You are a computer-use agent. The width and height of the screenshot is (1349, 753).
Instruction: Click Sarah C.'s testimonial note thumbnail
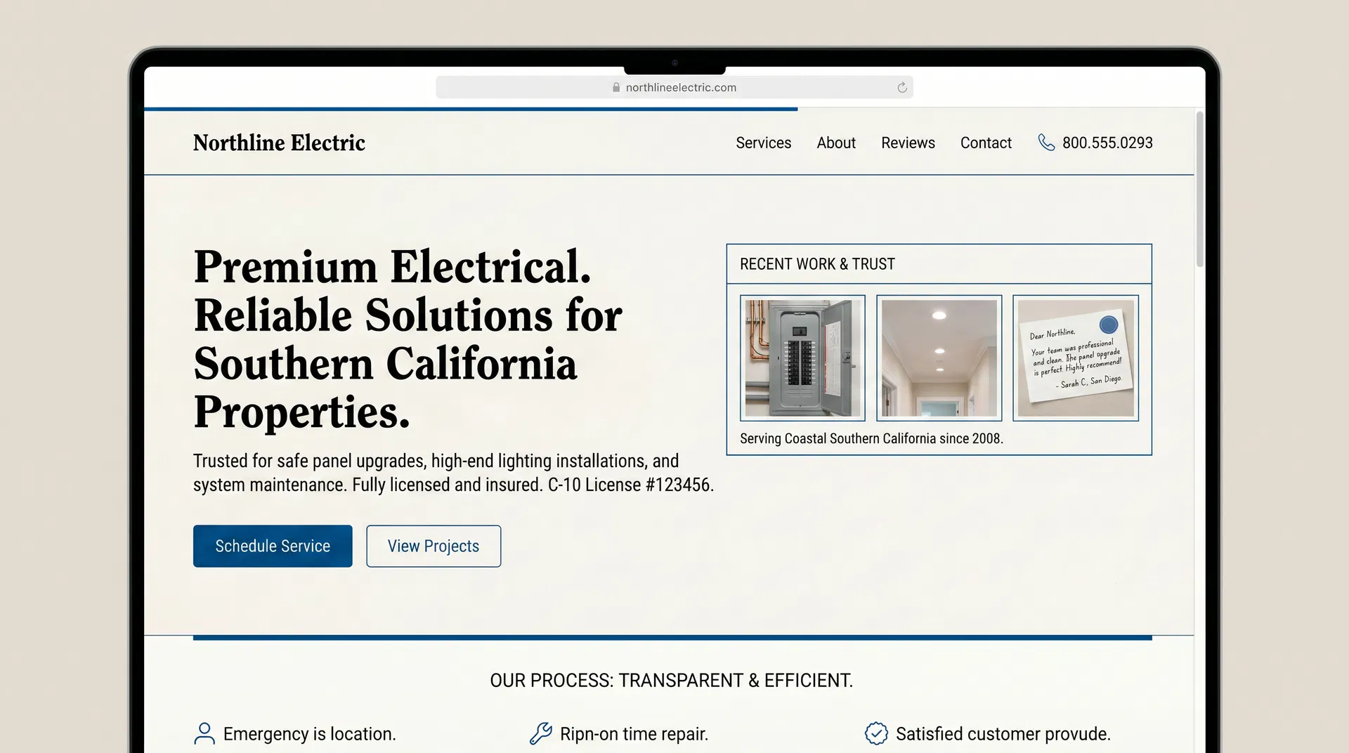pyautogui.click(x=1076, y=358)
